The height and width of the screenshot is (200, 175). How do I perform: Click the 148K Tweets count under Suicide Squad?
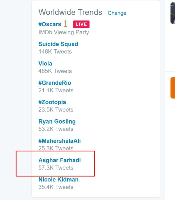pyautogui.click(x=55, y=51)
